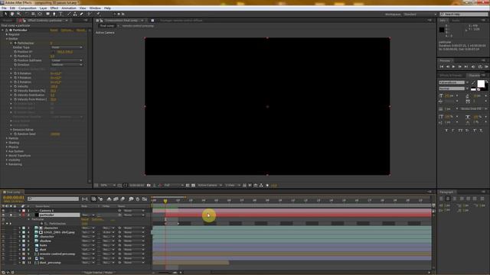Switch to remote control precomp tab
The width and height of the screenshot is (490, 275).
(x=138, y=26)
